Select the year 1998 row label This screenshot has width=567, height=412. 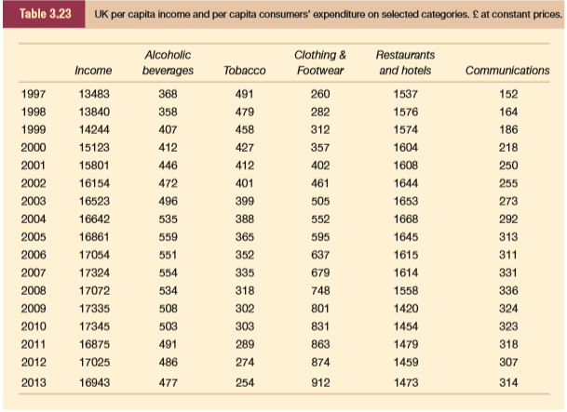coord(34,112)
